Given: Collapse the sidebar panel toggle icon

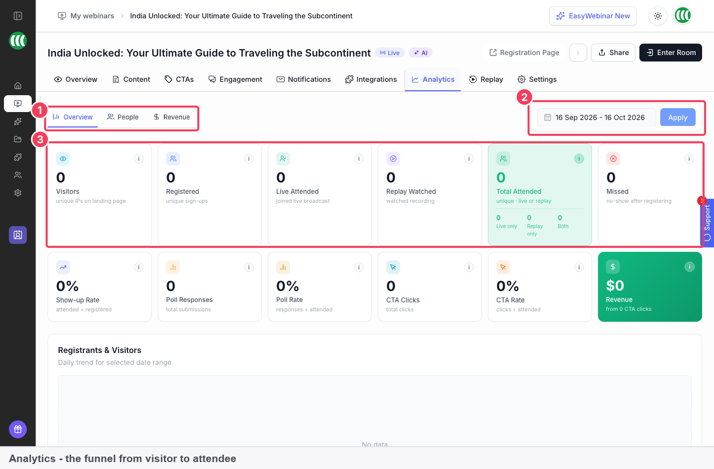Looking at the screenshot, I should [x=18, y=16].
